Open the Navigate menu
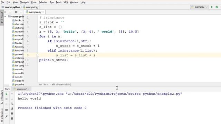Image resolution: width=221 pixels, height=124 pixels. 24,2
